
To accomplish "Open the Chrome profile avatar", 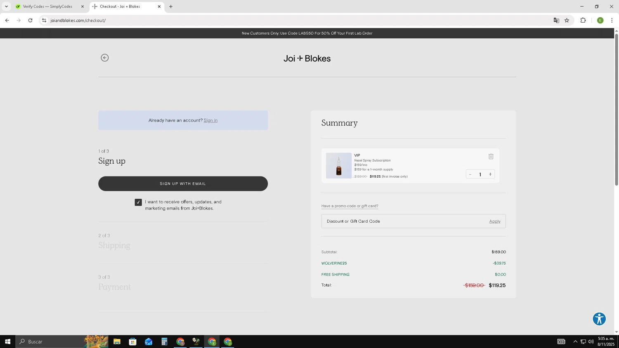I will point(600,20).
